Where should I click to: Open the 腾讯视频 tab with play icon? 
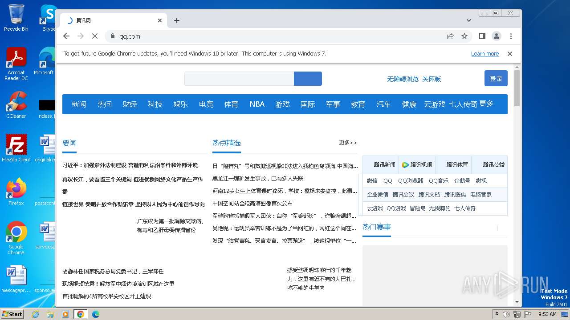(417, 164)
